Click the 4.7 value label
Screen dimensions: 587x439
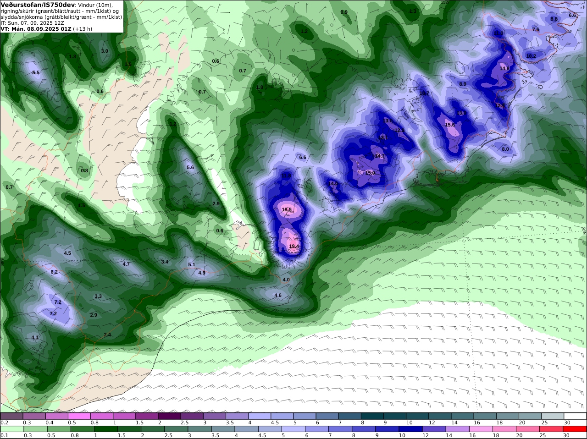point(126,264)
